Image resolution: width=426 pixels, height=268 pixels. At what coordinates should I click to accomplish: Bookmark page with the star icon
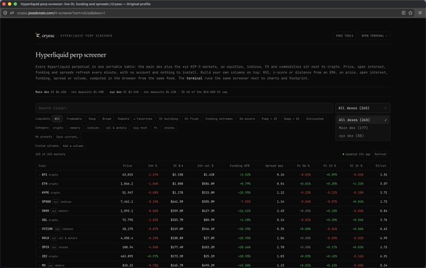click(410, 13)
